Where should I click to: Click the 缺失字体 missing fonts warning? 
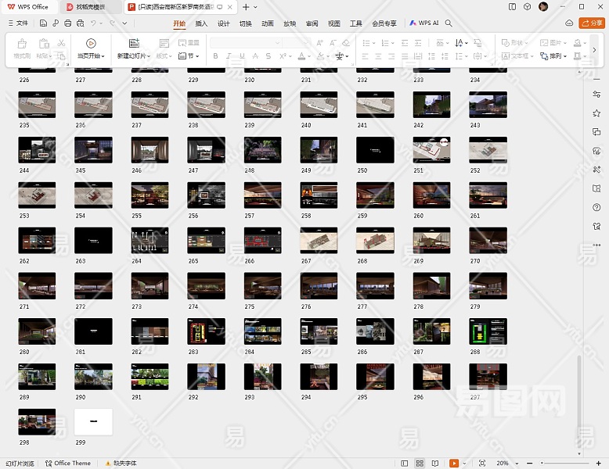tap(122, 463)
